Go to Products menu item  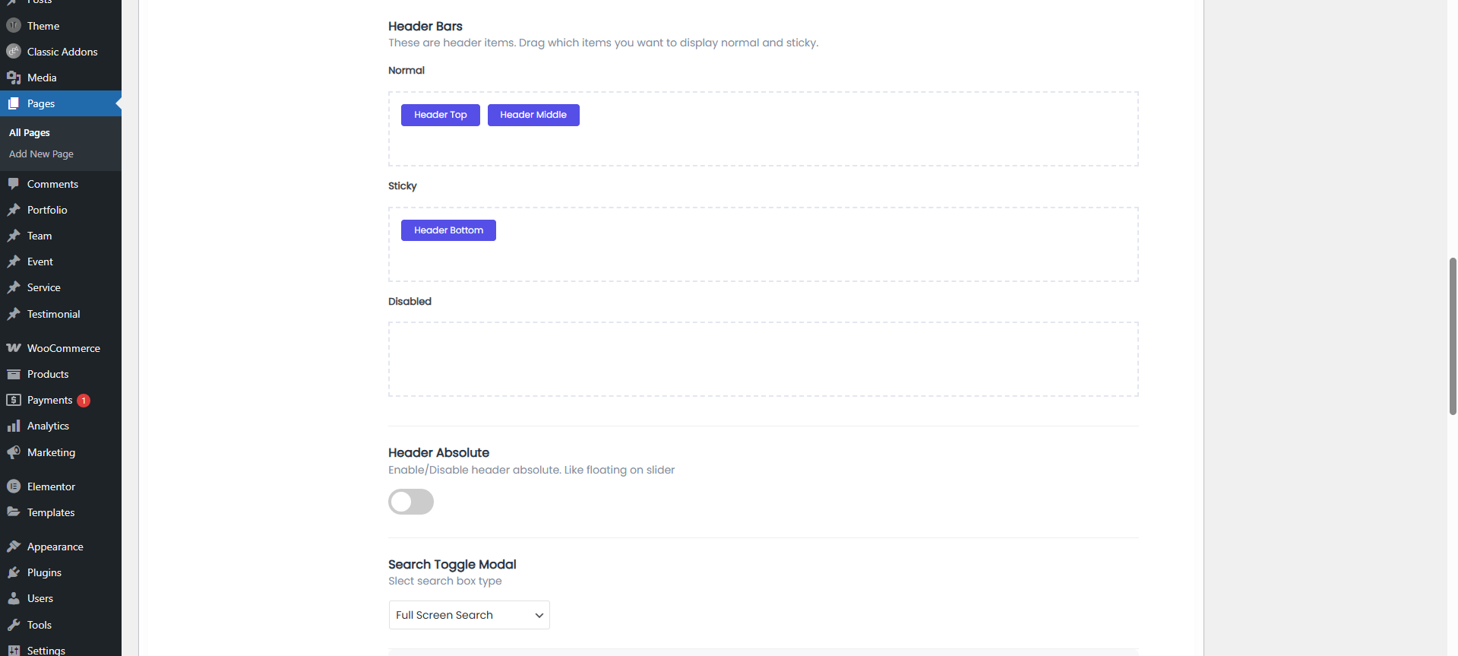pos(48,374)
